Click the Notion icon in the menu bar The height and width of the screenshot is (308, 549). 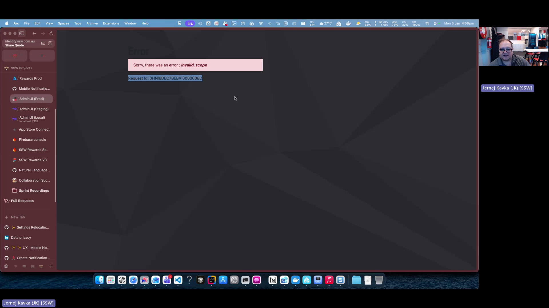click(286, 23)
